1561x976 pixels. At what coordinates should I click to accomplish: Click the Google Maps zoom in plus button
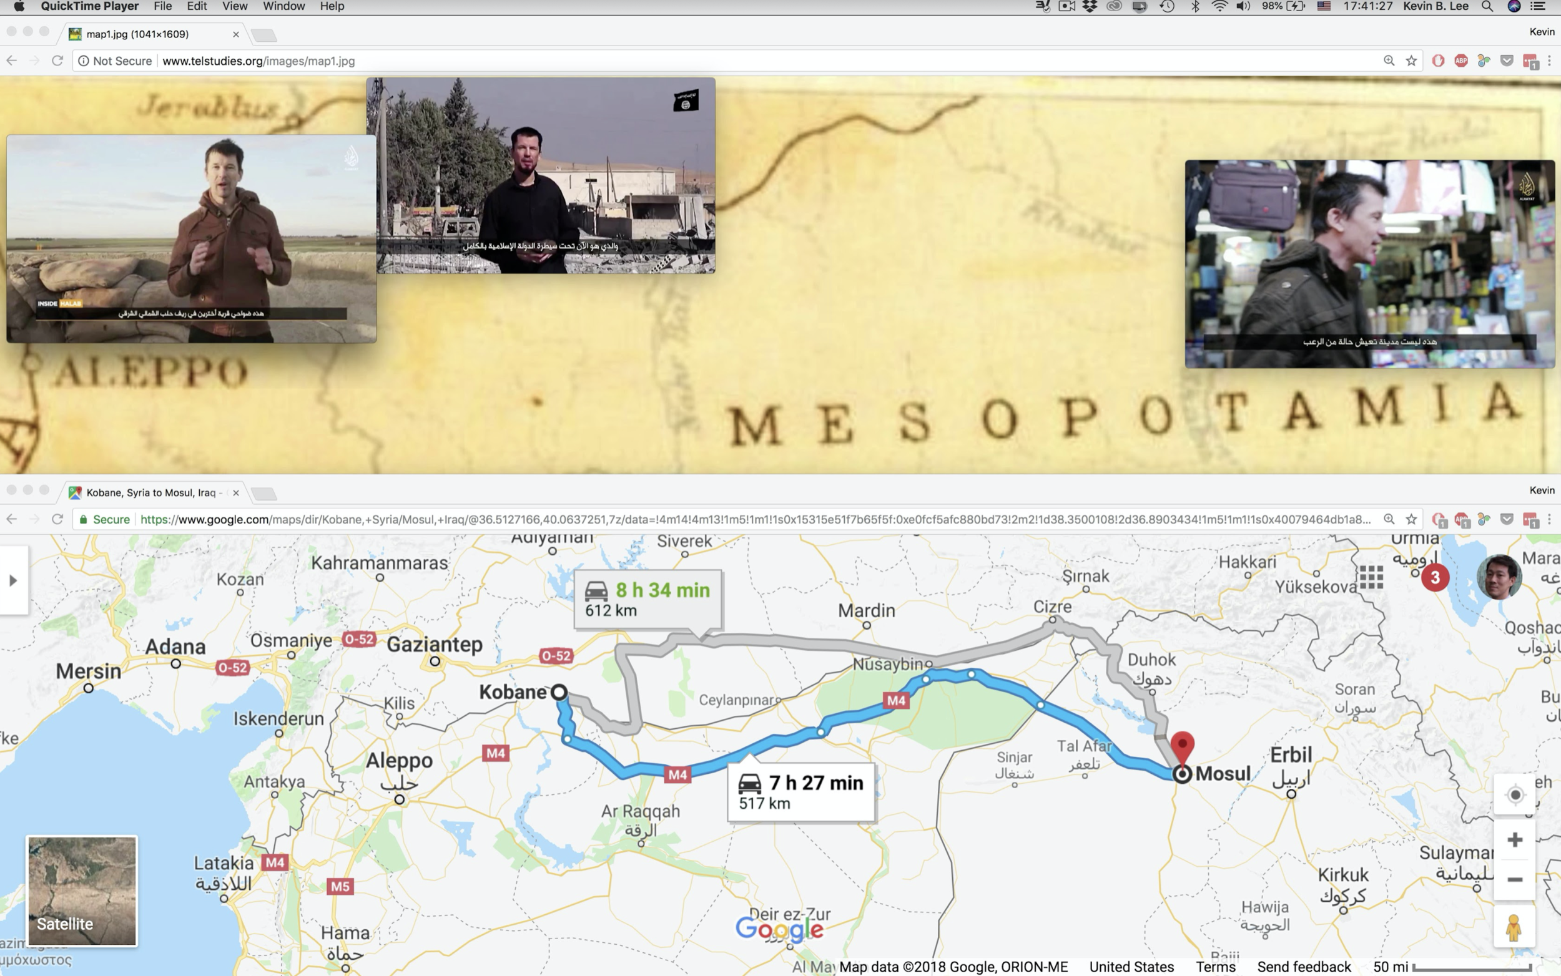pyautogui.click(x=1515, y=840)
